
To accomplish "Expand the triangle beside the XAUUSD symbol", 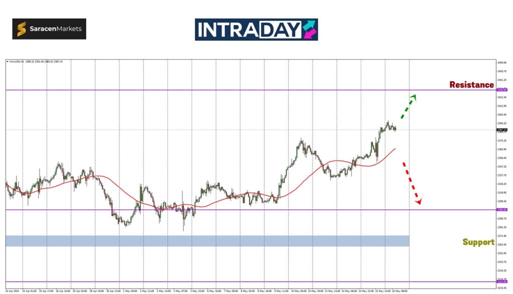I will (8, 62).
